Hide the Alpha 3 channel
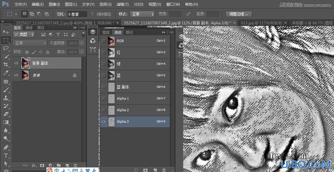This screenshot has width=334, height=172. (104, 122)
